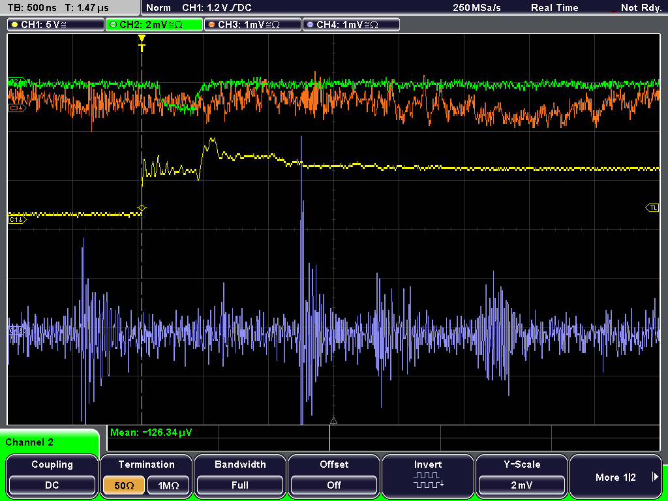This screenshot has width=668, height=501.
Task: Click the TB: 500 ns timebase readout
Action: click(x=32, y=8)
